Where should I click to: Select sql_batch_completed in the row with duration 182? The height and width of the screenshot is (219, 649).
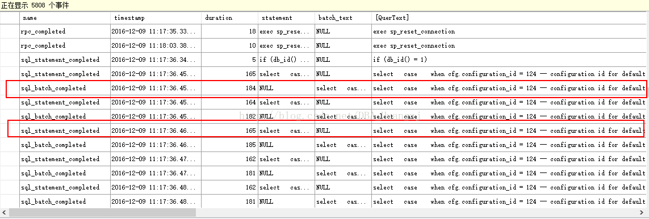[53, 116]
